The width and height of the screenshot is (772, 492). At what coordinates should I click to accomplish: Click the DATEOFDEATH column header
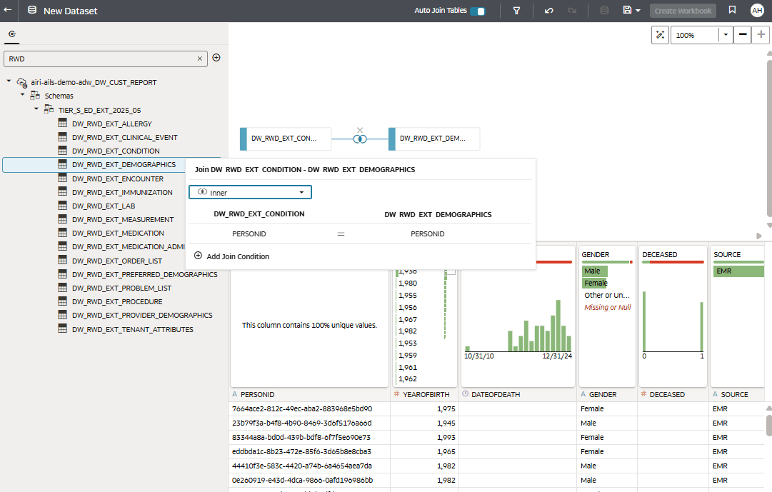518,394
